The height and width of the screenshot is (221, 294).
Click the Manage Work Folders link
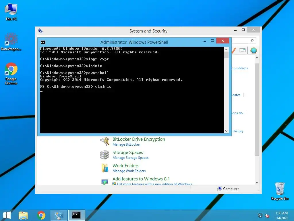click(129, 171)
